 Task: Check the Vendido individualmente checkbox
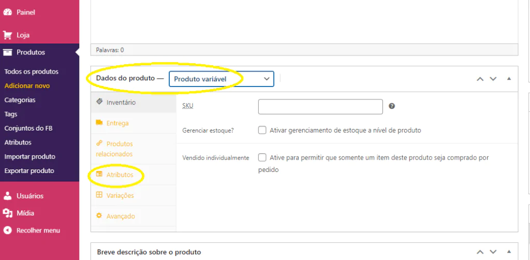tap(262, 157)
